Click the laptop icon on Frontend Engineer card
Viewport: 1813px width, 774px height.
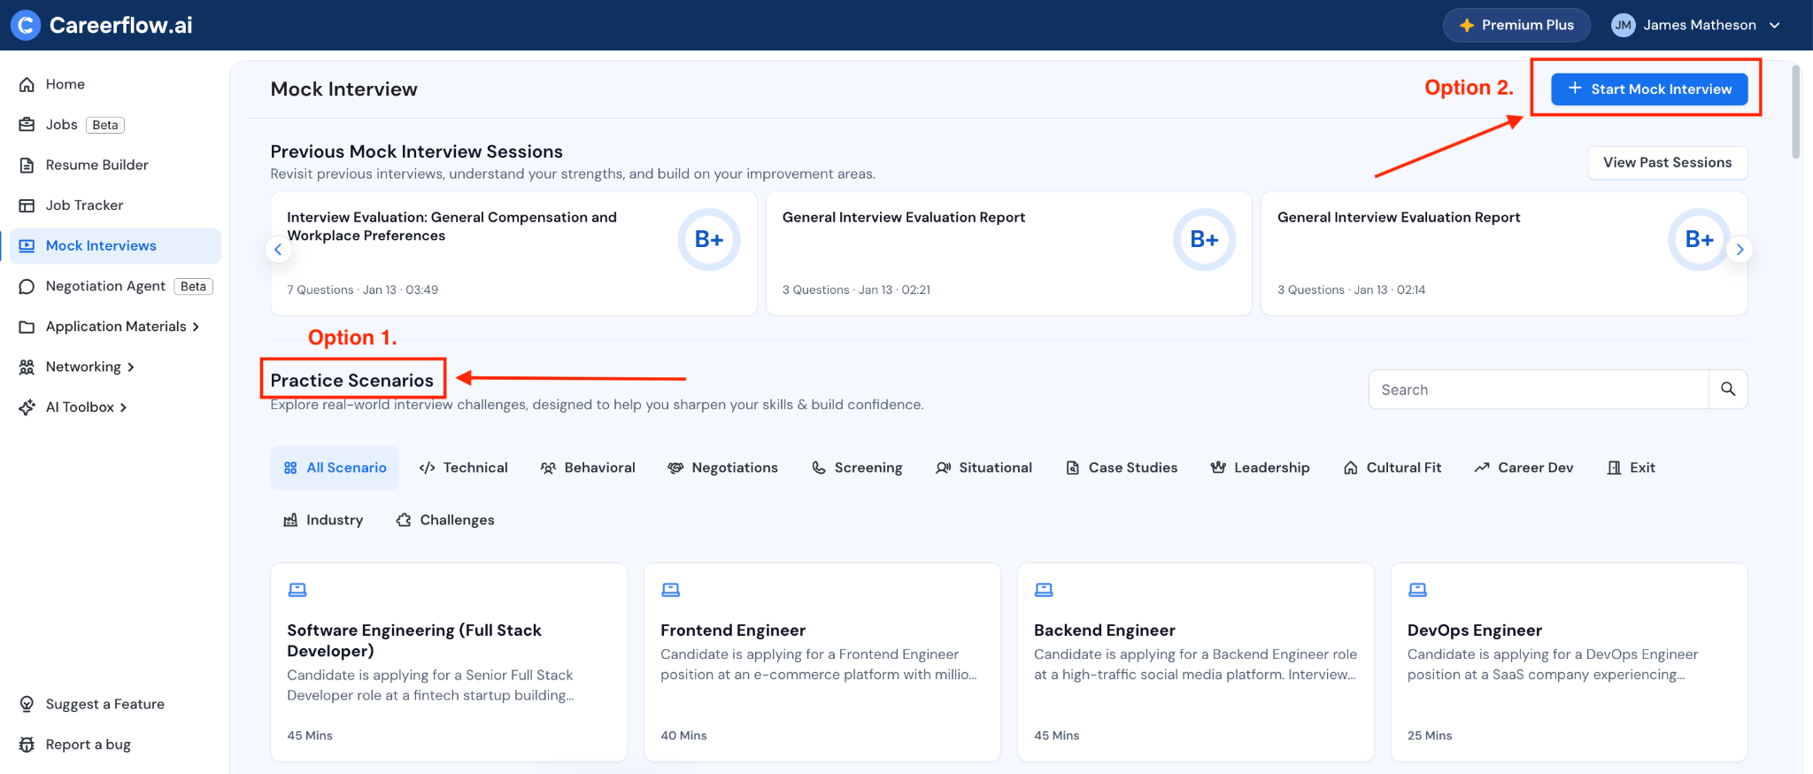[671, 590]
